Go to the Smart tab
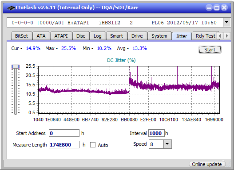This screenshot has width=234, height=170. [116, 36]
